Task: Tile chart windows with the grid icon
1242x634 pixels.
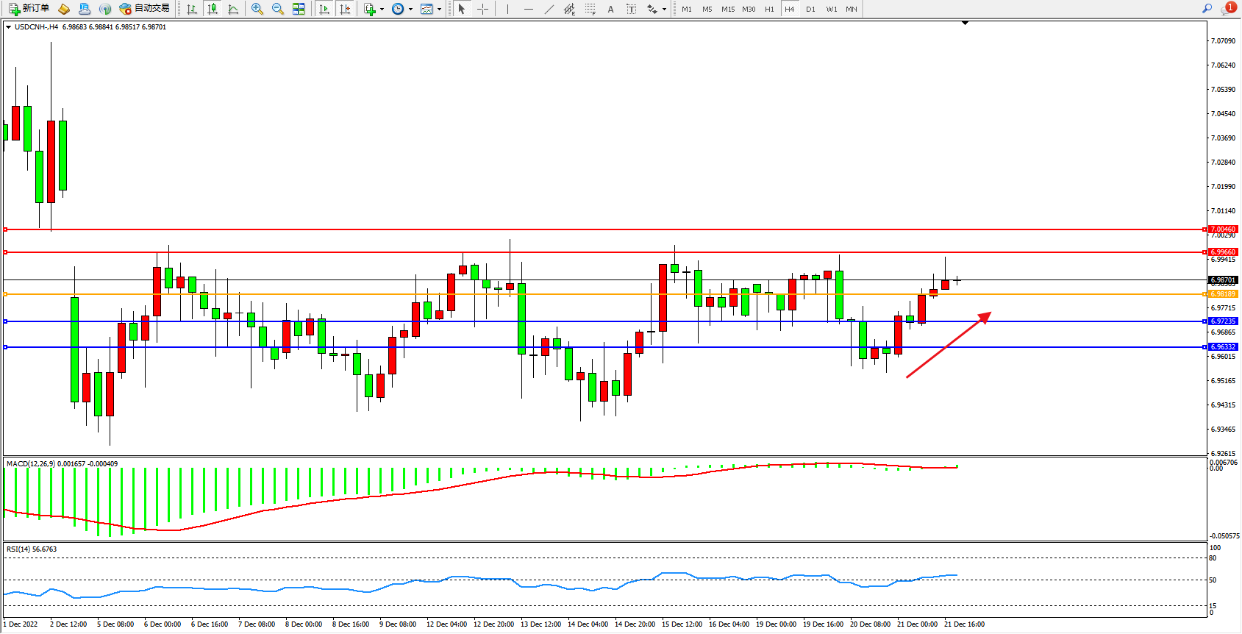Action: (299, 9)
